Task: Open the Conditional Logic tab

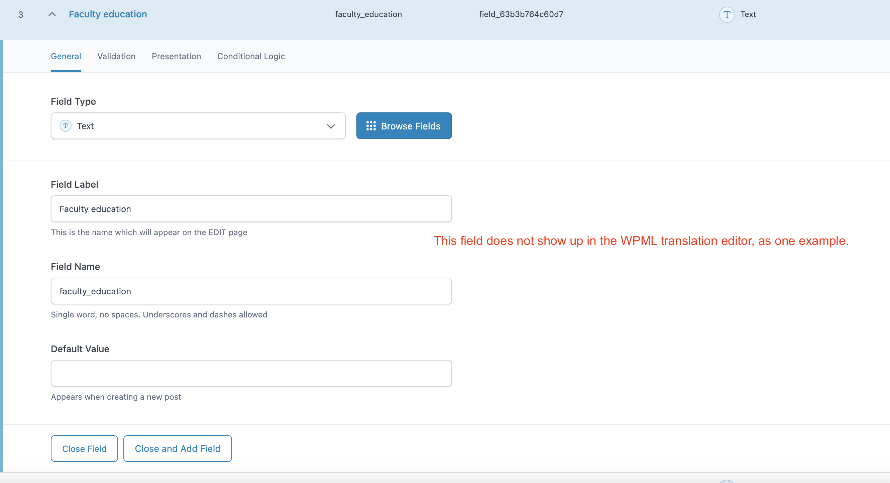Action: (x=251, y=56)
